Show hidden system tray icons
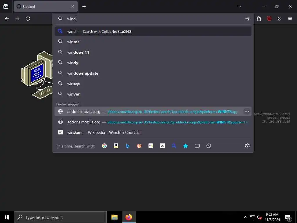The image size is (297, 223). pos(245,217)
